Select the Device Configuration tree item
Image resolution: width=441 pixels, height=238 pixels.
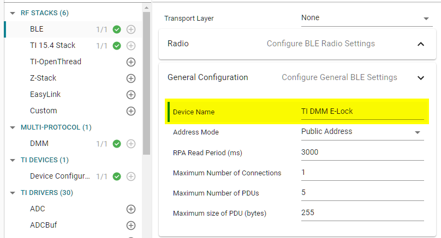[60, 176]
